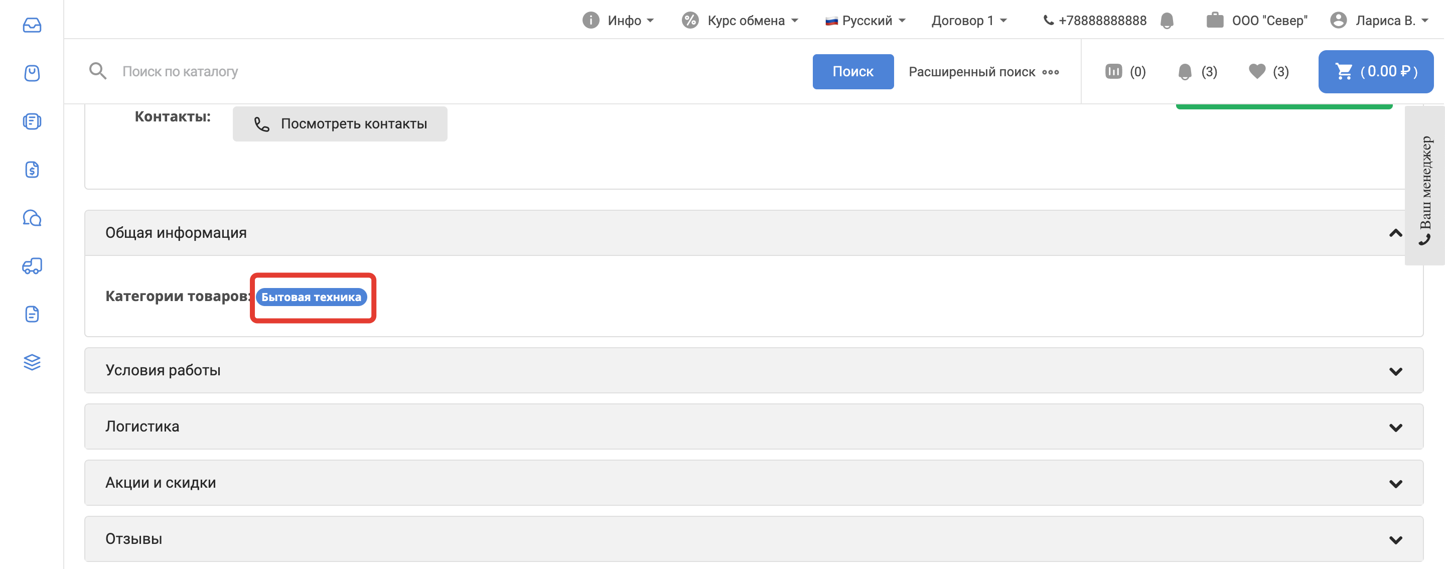The width and height of the screenshot is (1445, 569).
Task: Click the dollar document sidebar icon
Action: (32, 170)
